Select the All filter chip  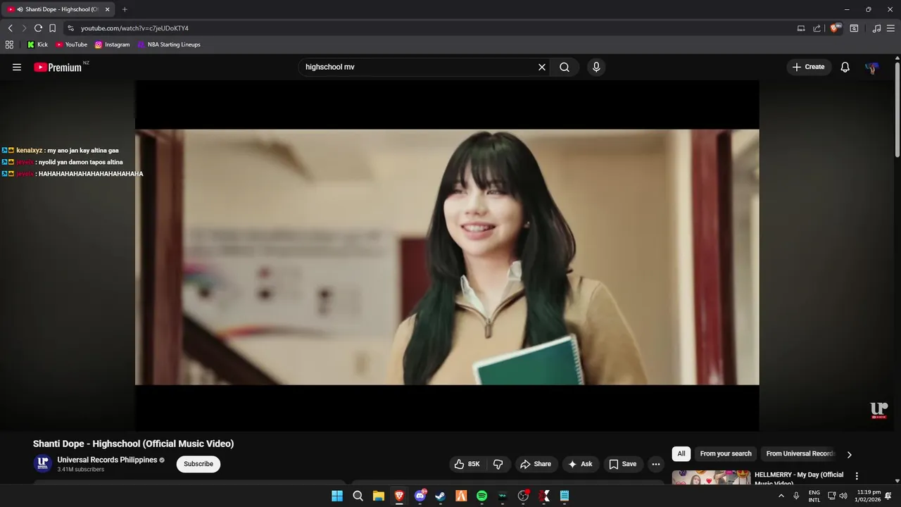coord(681,453)
